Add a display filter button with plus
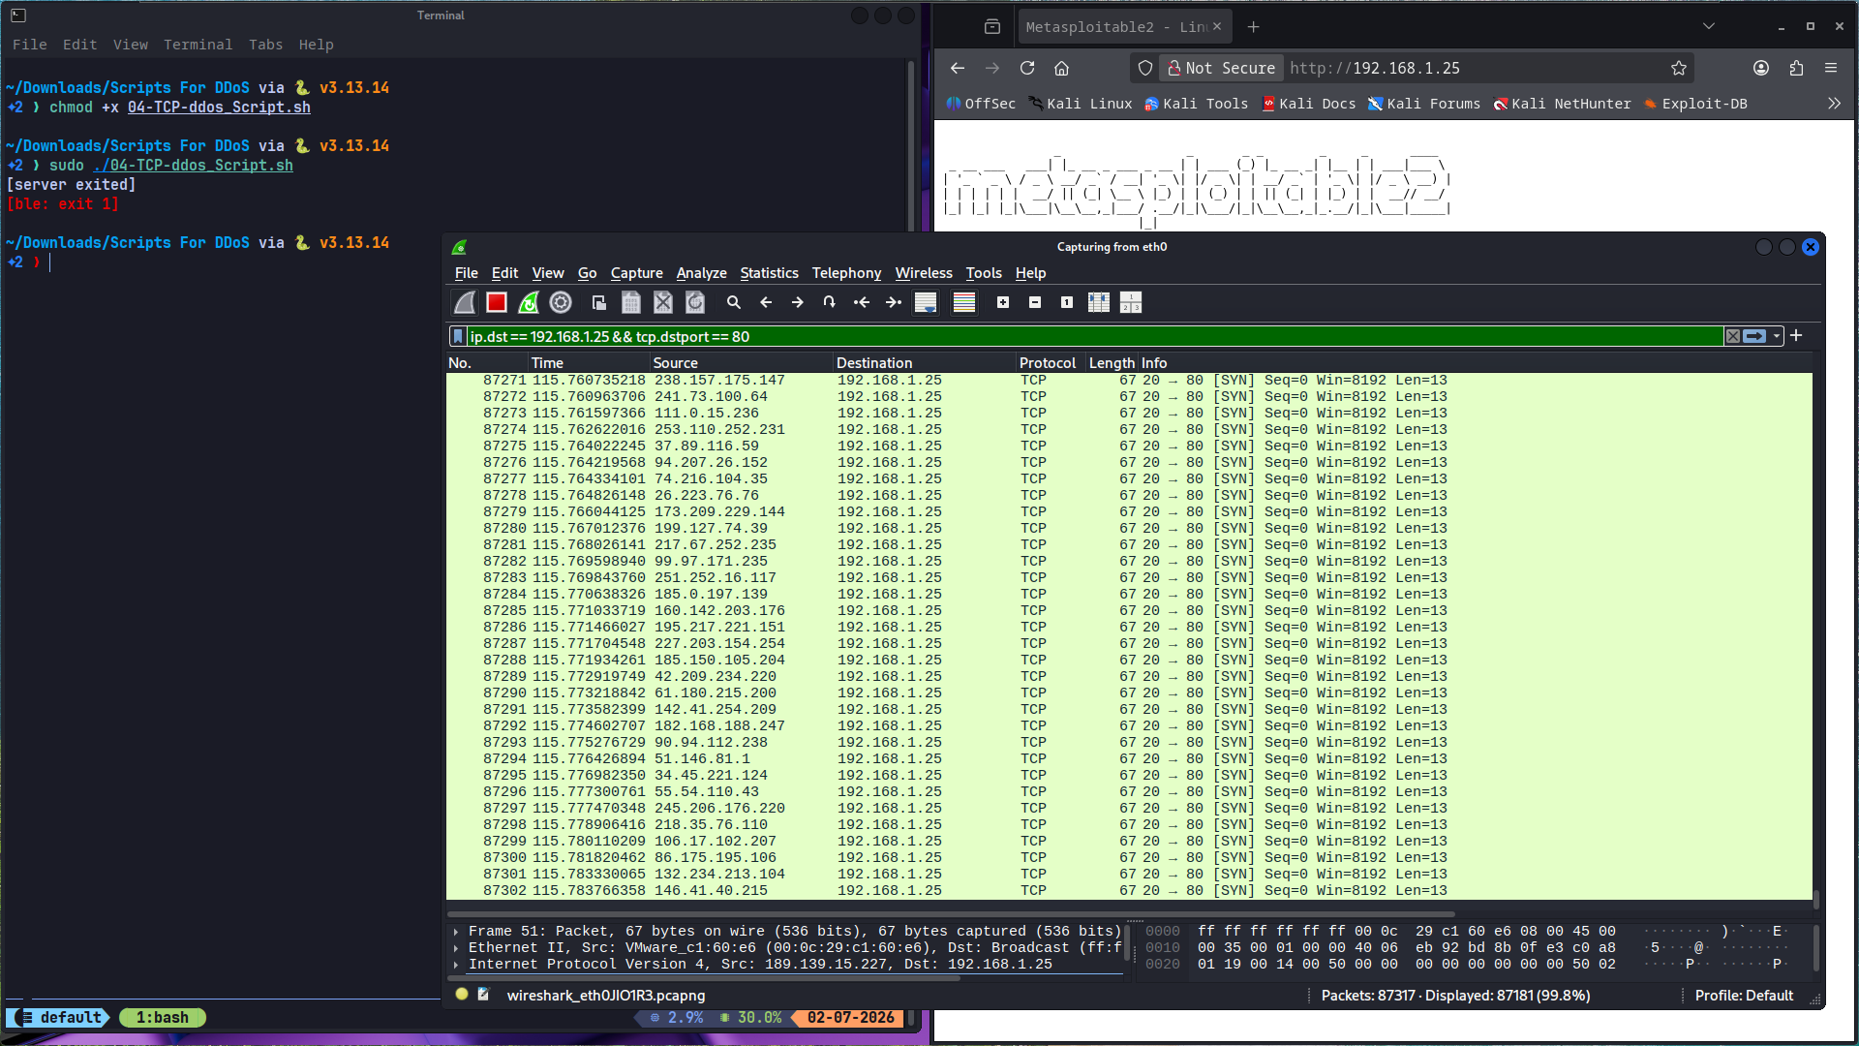 [1796, 336]
